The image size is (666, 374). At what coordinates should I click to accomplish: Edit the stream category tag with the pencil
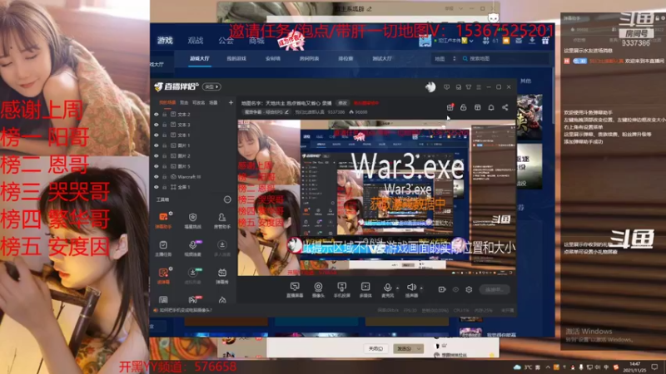coord(286,112)
